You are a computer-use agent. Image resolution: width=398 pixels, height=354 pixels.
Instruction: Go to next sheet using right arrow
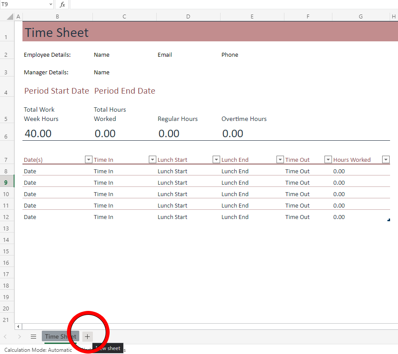[x=19, y=336]
